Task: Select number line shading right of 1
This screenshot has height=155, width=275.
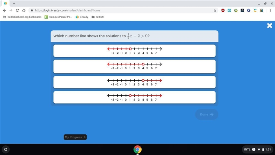Action: 134,97
